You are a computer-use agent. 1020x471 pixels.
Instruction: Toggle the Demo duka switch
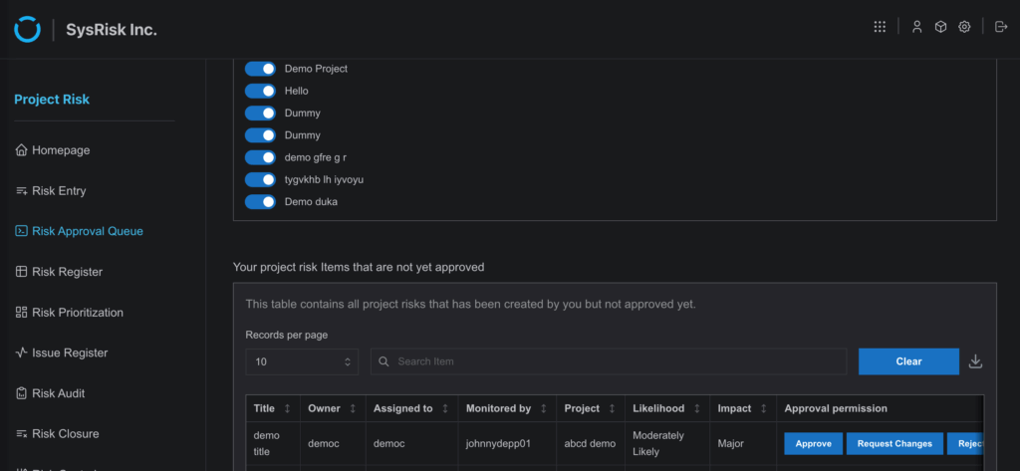click(260, 202)
